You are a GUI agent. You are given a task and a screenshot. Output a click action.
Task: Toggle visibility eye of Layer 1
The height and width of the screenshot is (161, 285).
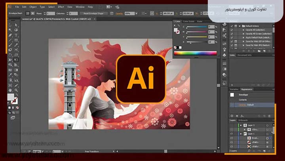[232, 134]
